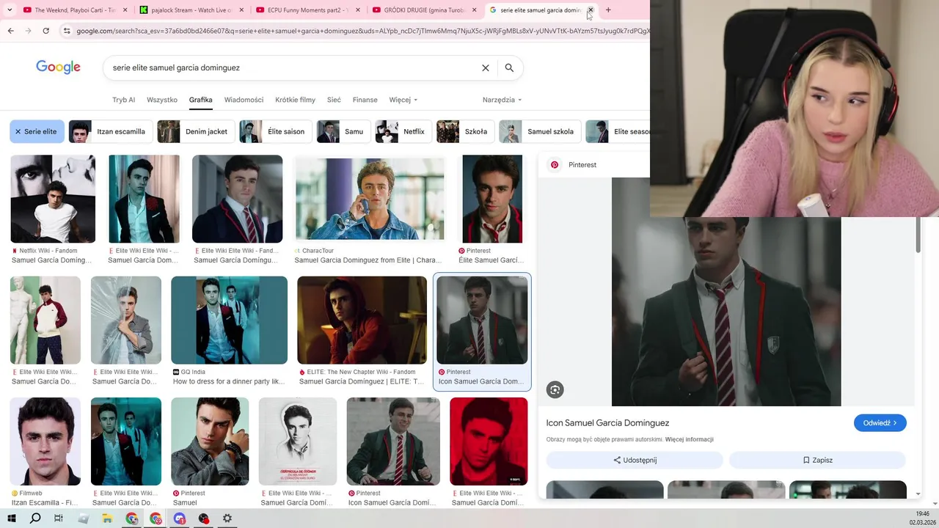Image resolution: width=939 pixels, height=528 pixels.
Task: Select the Szkoła filter chip
Action: point(465,132)
